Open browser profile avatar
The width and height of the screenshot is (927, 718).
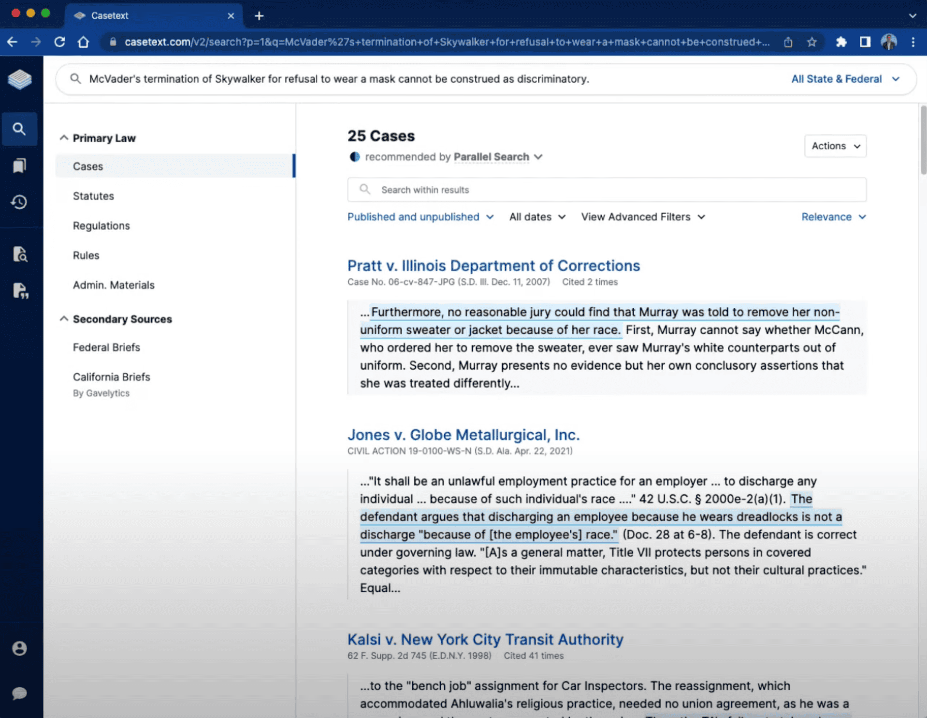[889, 42]
